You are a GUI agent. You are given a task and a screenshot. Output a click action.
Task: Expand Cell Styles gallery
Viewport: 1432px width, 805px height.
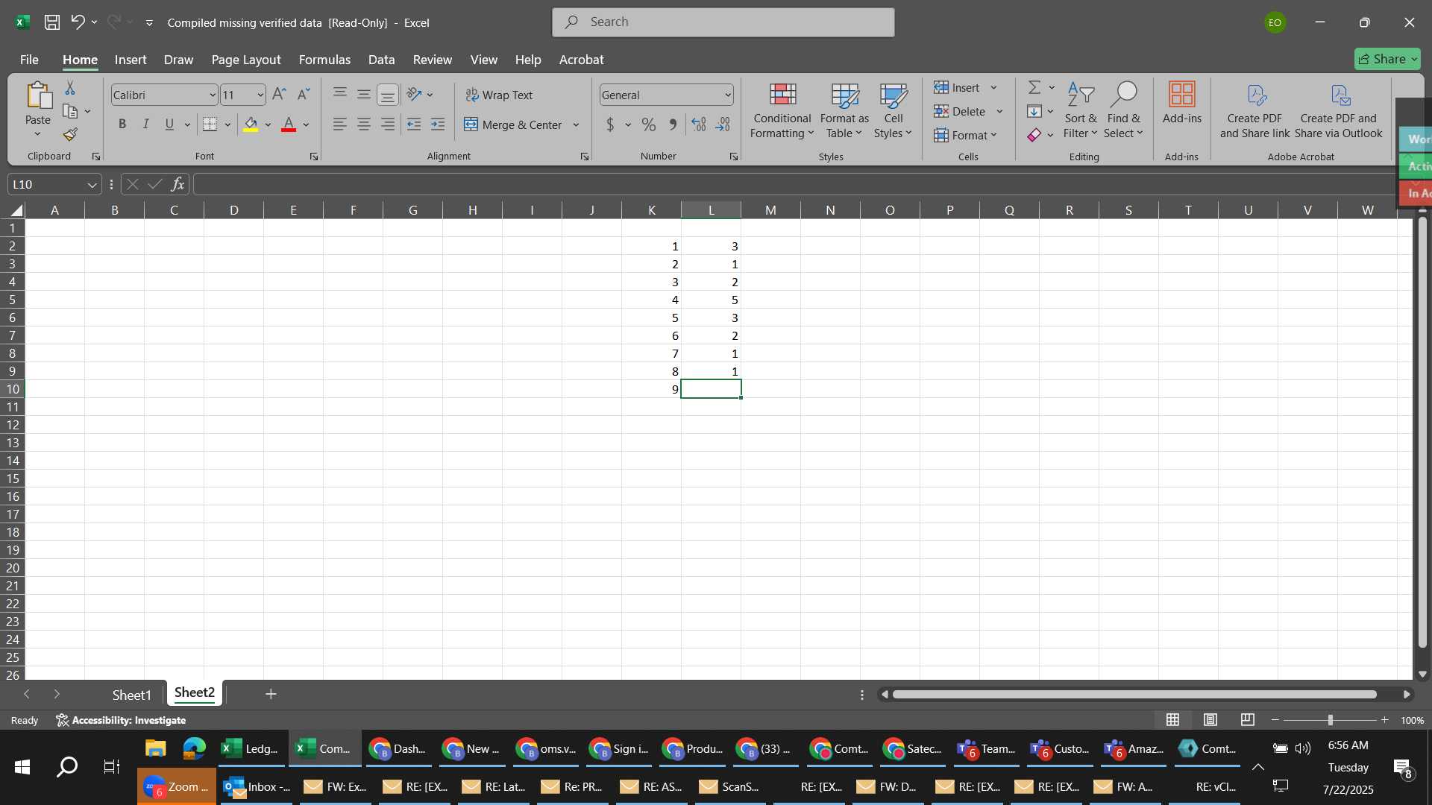click(x=893, y=110)
